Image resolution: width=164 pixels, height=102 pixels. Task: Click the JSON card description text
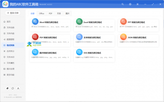click(x=138, y=42)
